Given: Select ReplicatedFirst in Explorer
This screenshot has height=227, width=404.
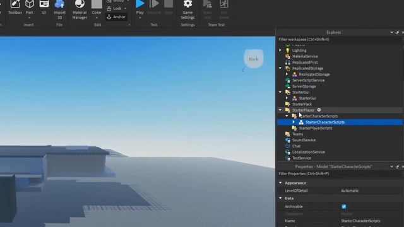Looking at the screenshot, I should click(305, 62).
